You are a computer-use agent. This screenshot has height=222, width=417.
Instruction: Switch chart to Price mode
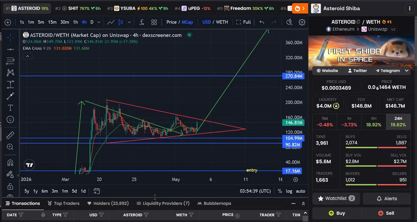pyautogui.click(x=171, y=22)
